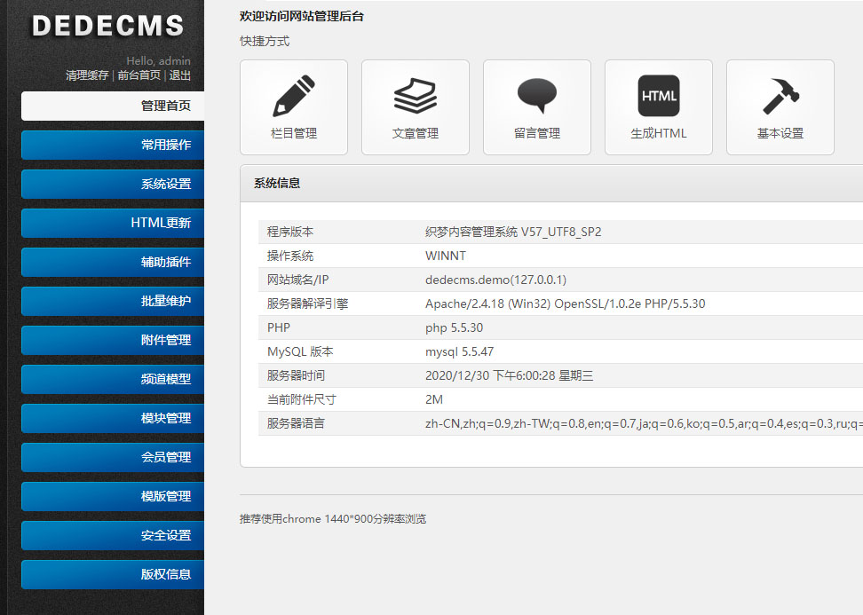The width and height of the screenshot is (863, 615).
Task: Open the 频道模型 sidebar menu
Action: point(113,379)
